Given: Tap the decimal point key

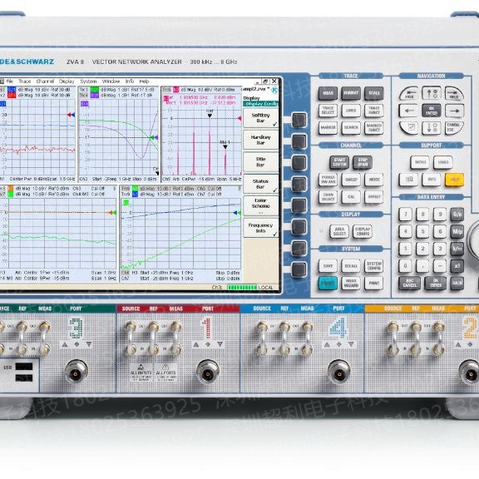Looking at the screenshot, I should 422,266.
